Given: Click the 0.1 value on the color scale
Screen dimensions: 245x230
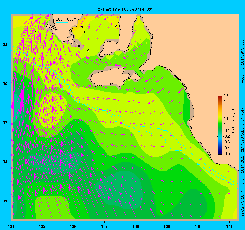Looking at the screenshot, I should pos(226,119).
